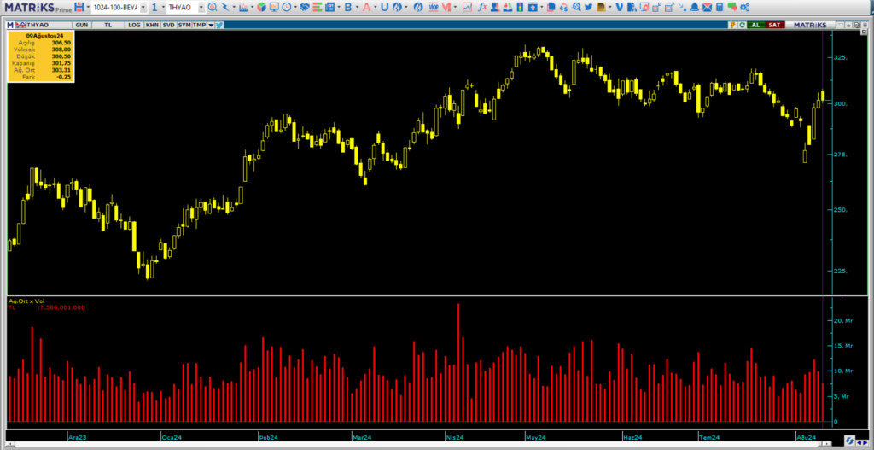
Task: Toggle the SVD option in chart header
Action: point(168,25)
